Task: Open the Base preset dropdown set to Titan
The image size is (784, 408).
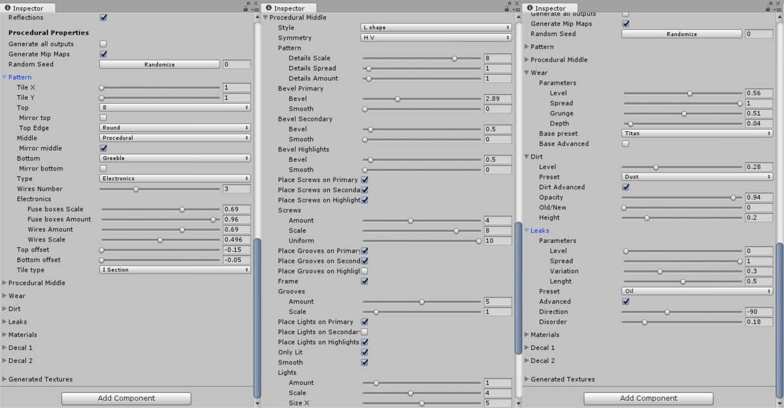Action: [x=697, y=133]
